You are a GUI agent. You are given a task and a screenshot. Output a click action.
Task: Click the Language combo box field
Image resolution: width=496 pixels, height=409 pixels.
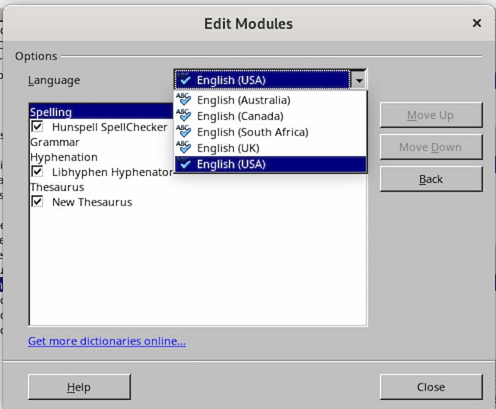tap(262, 79)
